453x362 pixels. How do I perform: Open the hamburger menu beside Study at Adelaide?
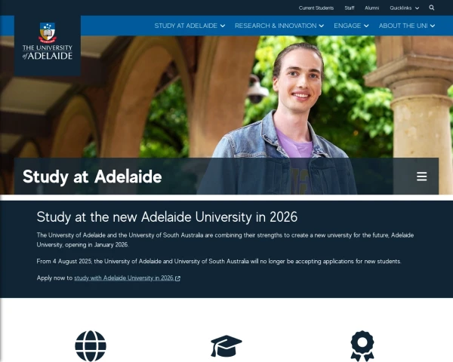click(x=421, y=176)
